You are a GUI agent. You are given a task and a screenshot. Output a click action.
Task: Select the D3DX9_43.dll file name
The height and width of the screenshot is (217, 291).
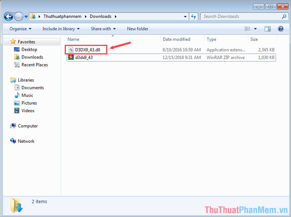(88, 50)
